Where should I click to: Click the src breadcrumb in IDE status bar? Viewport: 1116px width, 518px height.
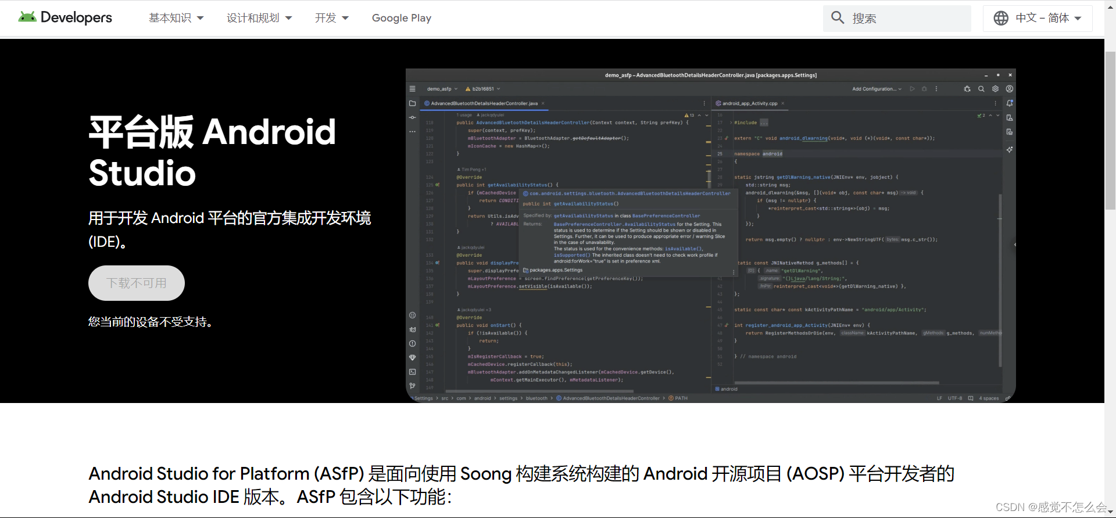445,398
